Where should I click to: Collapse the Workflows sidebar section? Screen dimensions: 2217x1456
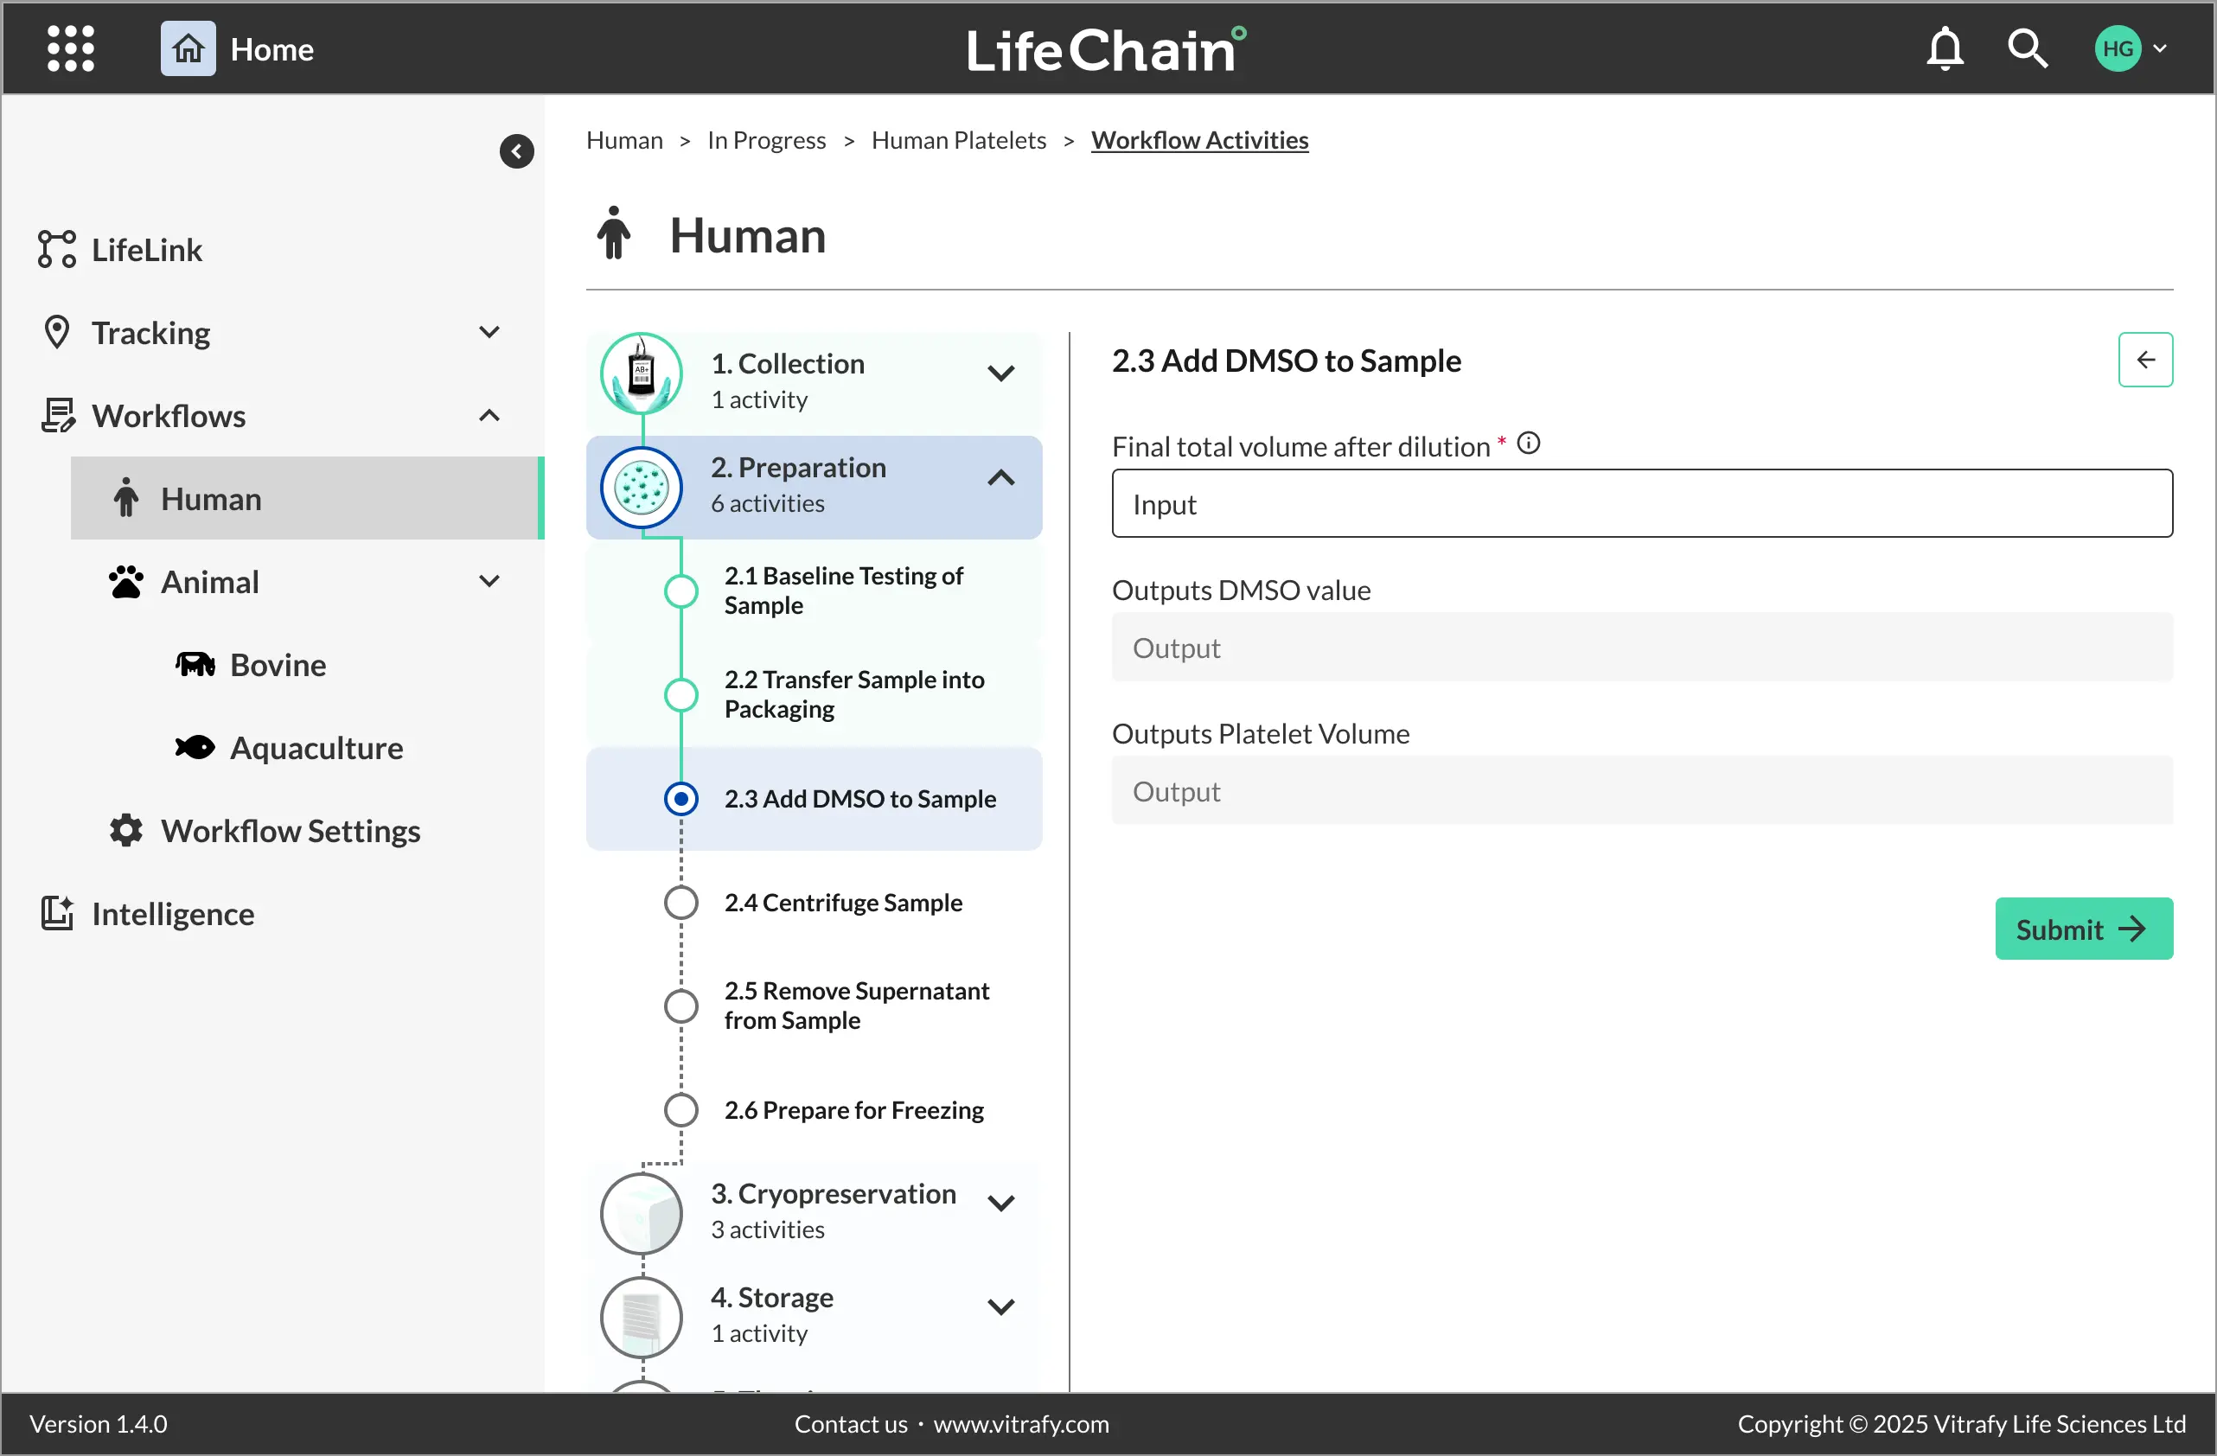pos(489,416)
